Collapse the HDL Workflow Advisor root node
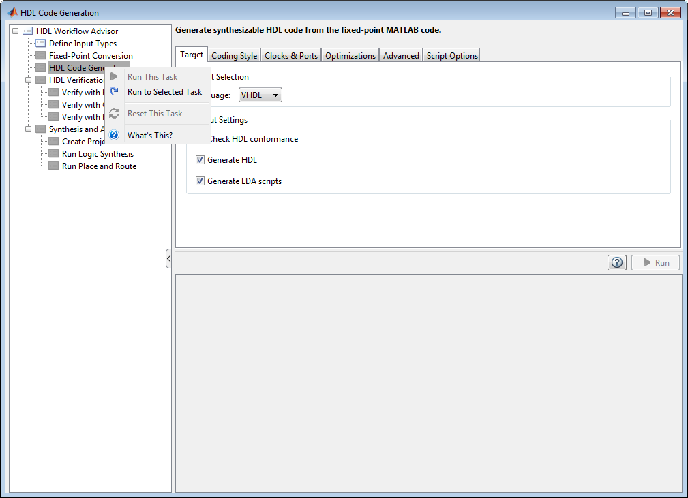Viewport: 688px width, 498px height. pos(16,31)
